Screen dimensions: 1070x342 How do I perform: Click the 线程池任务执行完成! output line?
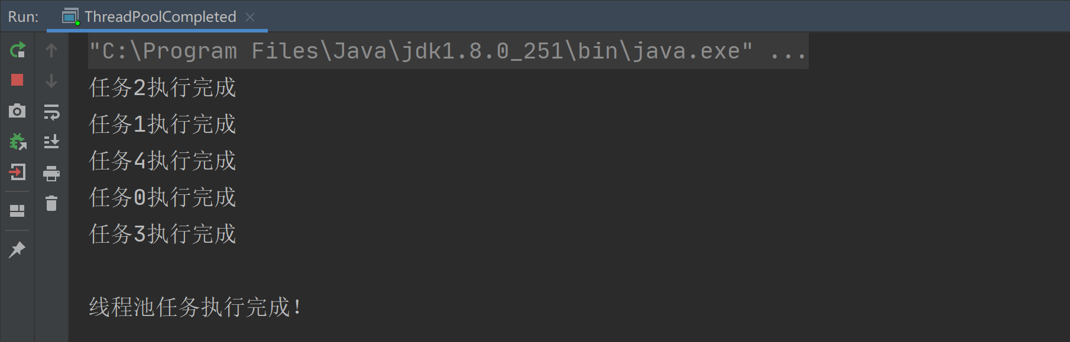click(x=195, y=307)
